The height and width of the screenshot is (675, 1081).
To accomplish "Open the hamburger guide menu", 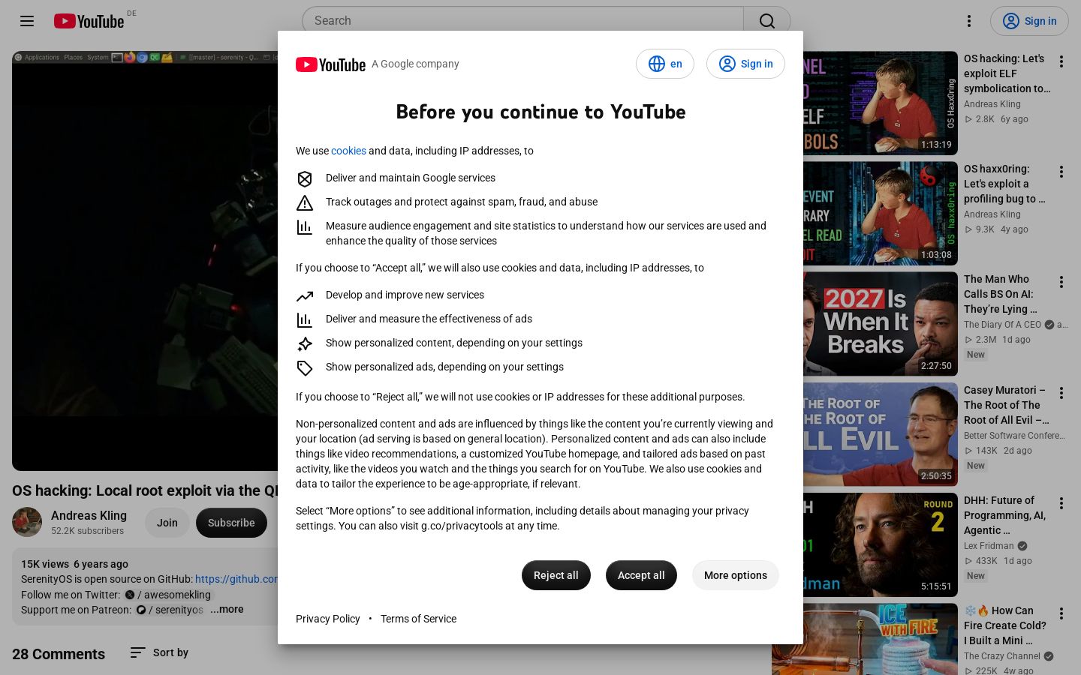I will click(27, 21).
